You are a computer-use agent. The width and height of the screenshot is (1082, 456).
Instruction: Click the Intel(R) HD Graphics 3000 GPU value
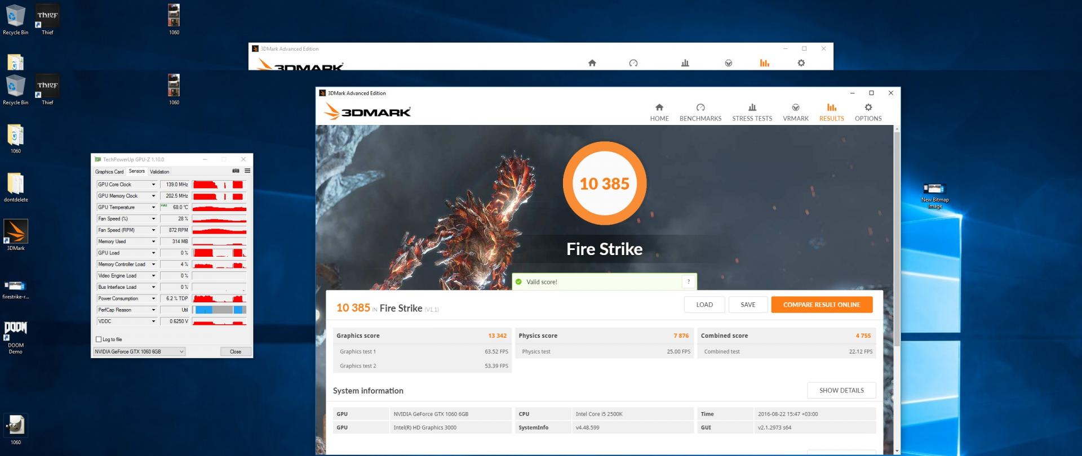tap(425, 427)
